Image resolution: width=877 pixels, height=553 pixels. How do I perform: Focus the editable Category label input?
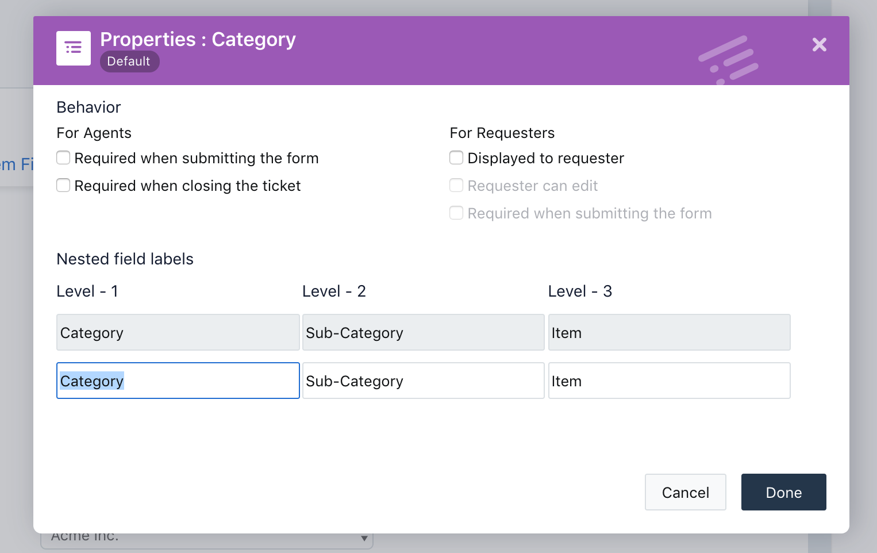pyautogui.click(x=178, y=381)
